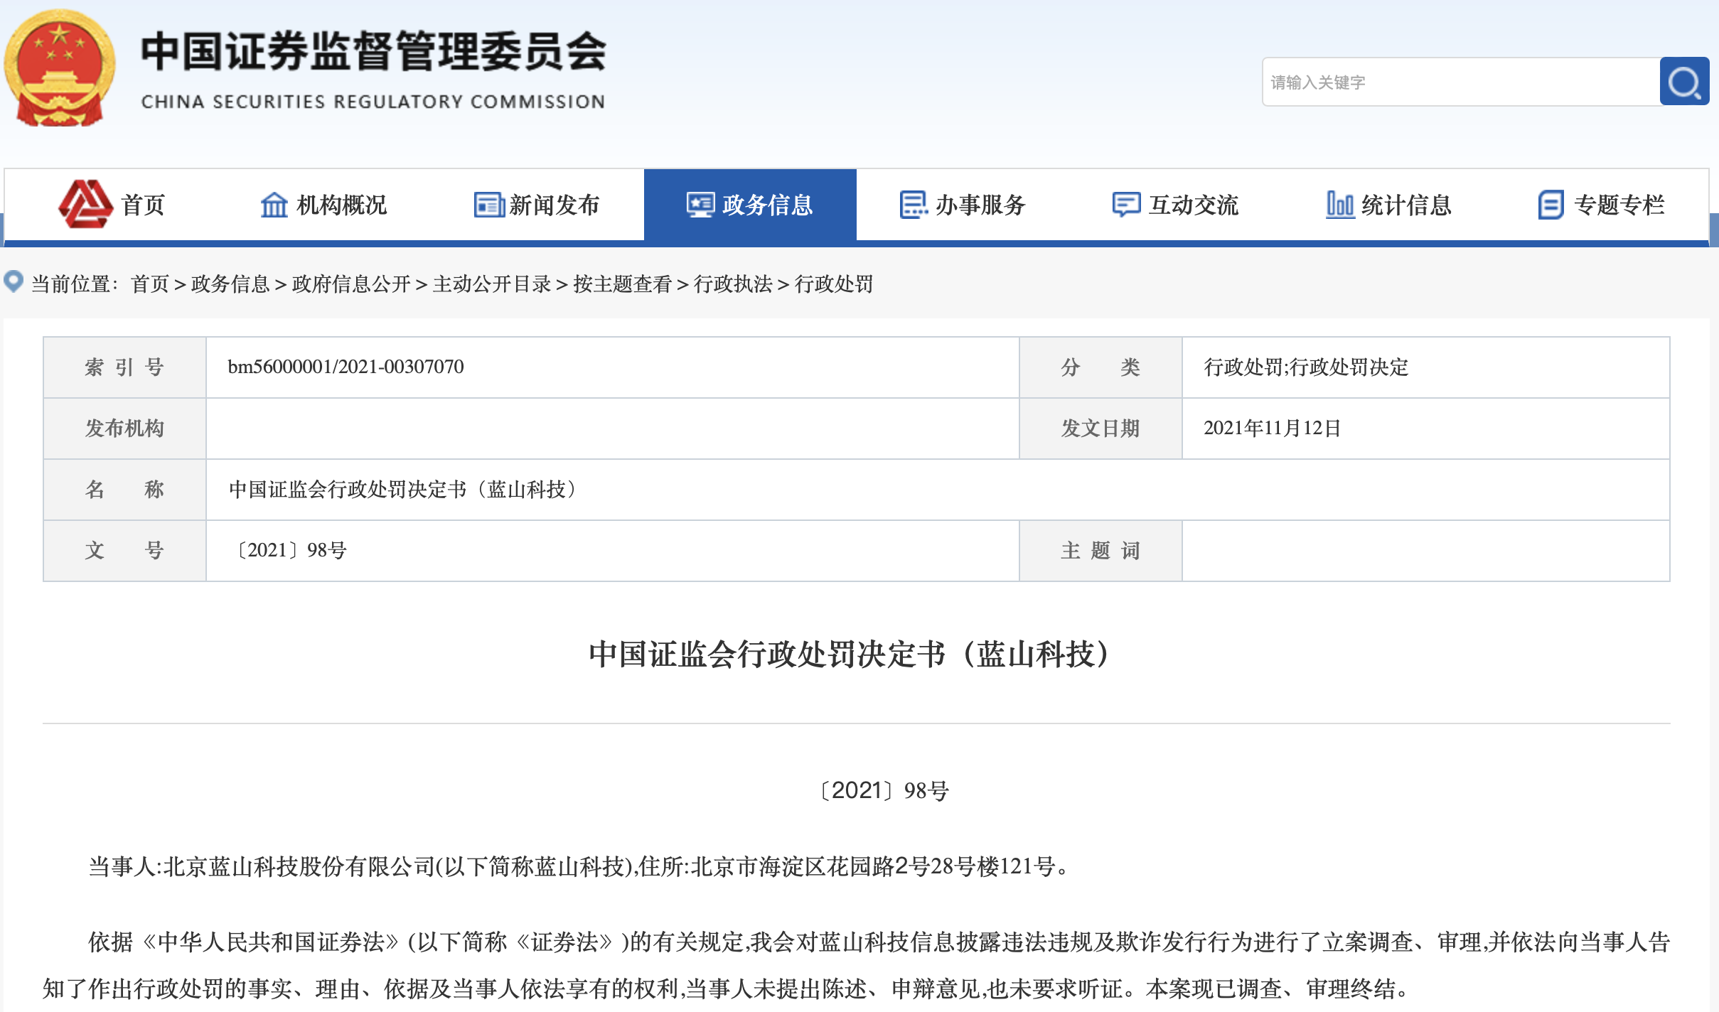This screenshot has height=1012, width=1719.
Task: Go to 政务信息 in breadcrumb
Action: [230, 284]
